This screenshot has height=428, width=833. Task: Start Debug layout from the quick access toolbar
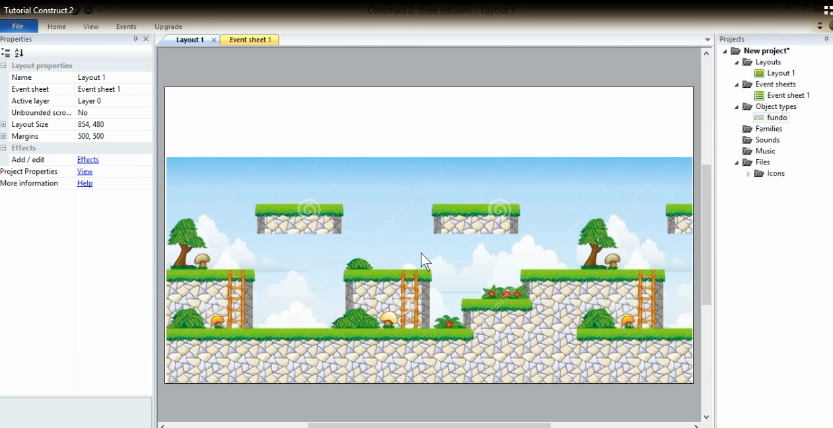(x=89, y=11)
